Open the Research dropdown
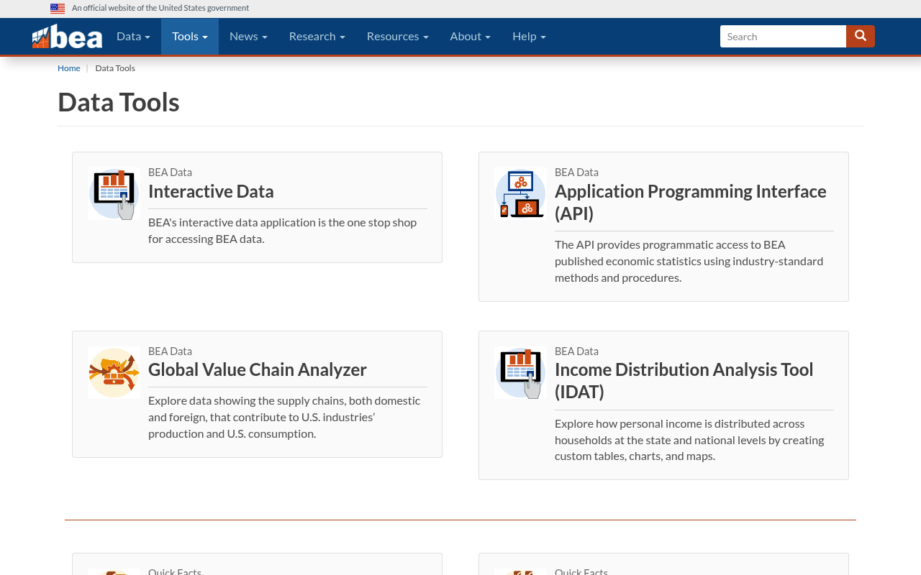The image size is (921, 575). click(317, 36)
